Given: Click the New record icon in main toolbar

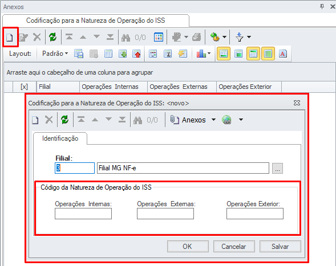Looking at the screenshot, I should coord(10,38).
